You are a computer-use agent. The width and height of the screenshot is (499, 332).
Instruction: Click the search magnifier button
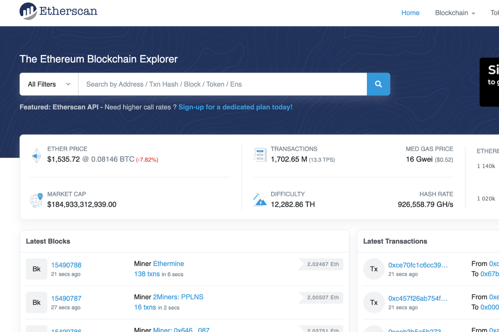tap(378, 84)
